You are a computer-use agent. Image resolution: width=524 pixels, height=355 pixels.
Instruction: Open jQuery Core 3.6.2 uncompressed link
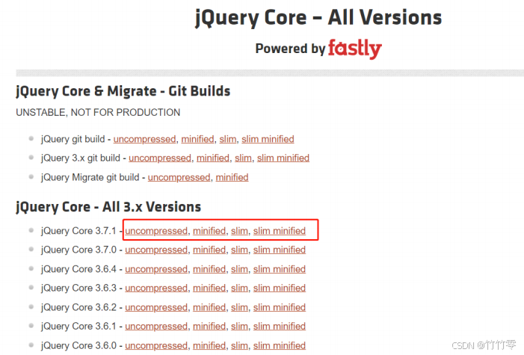click(156, 307)
